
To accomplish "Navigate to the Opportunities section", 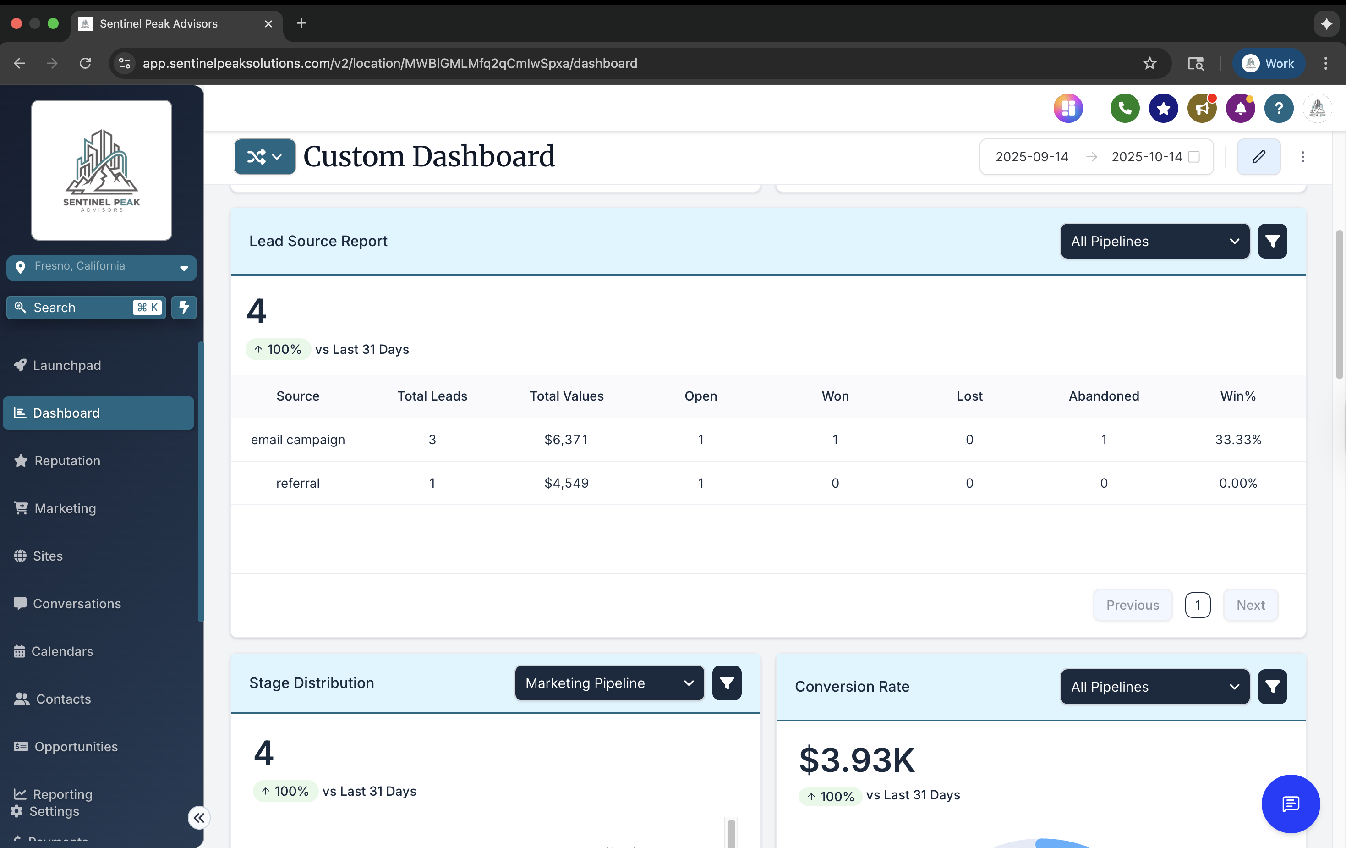I will (76, 747).
